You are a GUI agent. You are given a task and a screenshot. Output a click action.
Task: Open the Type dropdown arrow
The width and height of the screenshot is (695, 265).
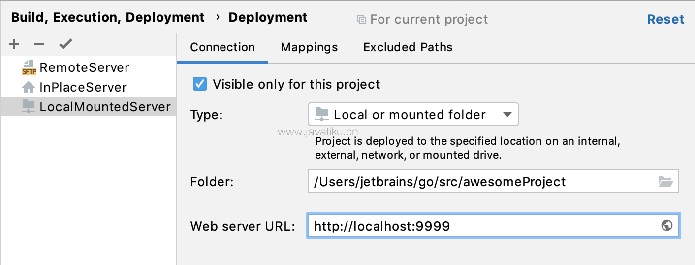pyautogui.click(x=508, y=115)
